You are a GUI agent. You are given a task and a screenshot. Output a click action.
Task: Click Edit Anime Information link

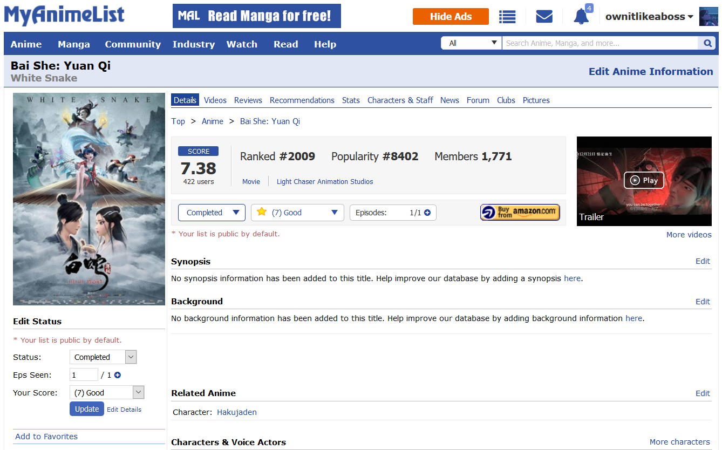click(x=651, y=71)
